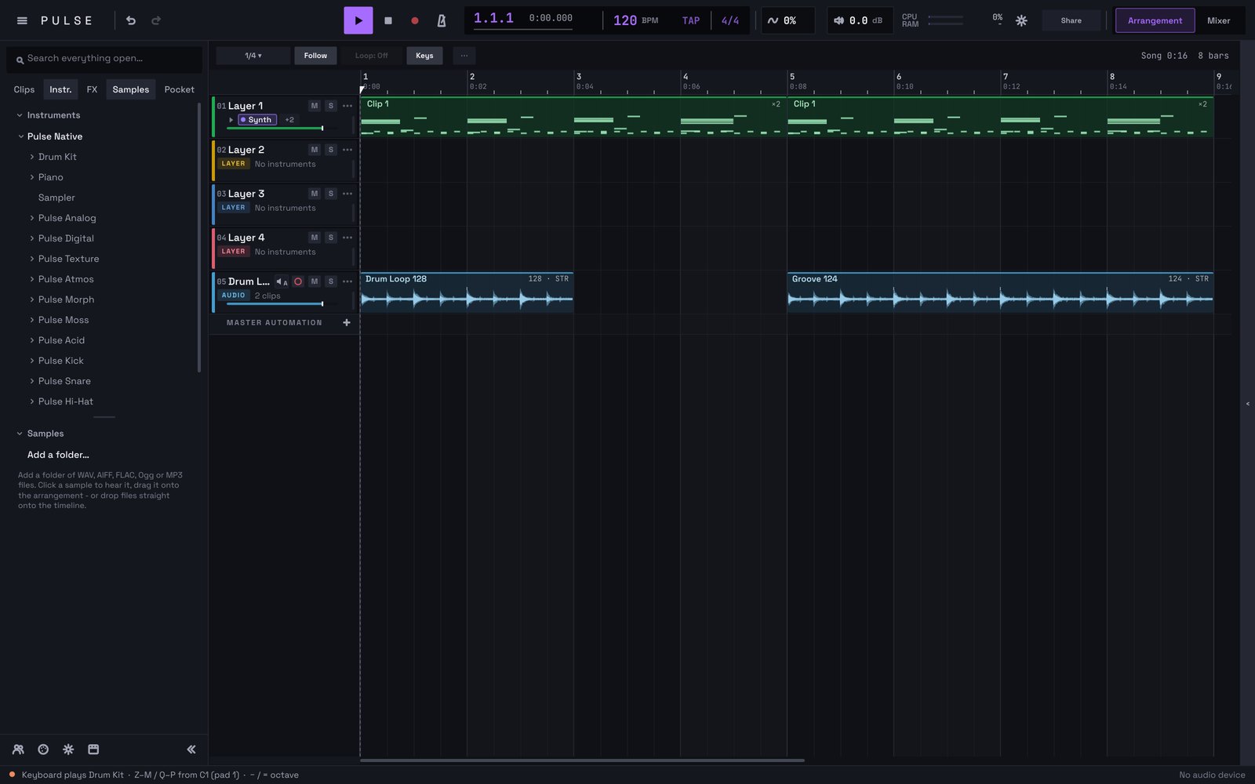The width and height of the screenshot is (1255, 784).
Task: Solo Layer 3
Action: (x=331, y=194)
